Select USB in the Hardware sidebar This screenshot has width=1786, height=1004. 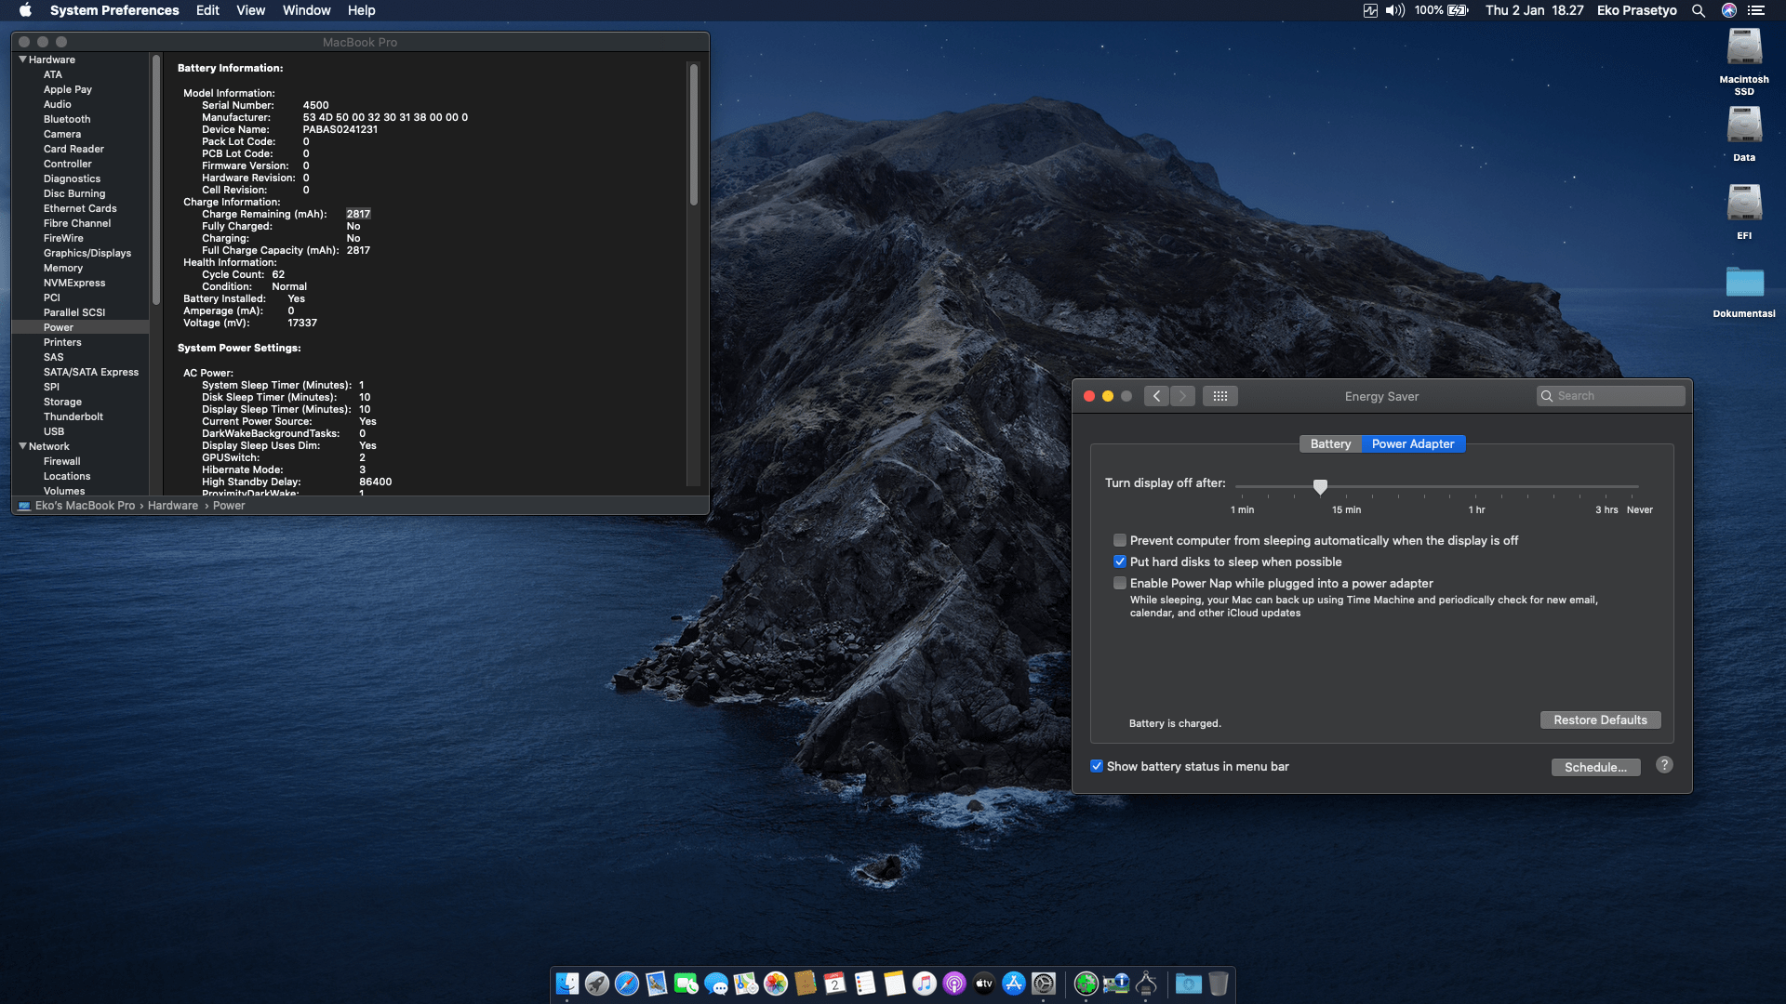[54, 431]
